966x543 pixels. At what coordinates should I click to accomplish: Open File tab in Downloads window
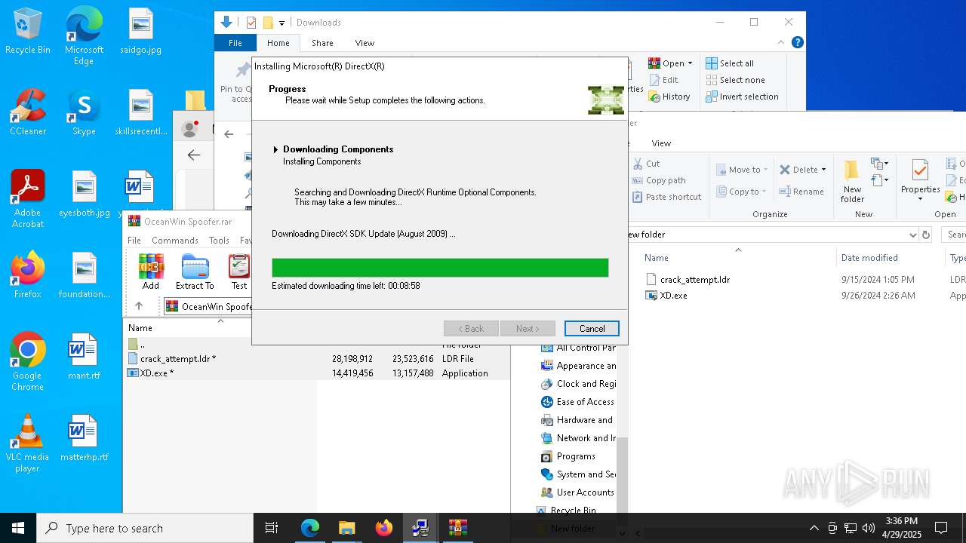[x=235, y=43]
